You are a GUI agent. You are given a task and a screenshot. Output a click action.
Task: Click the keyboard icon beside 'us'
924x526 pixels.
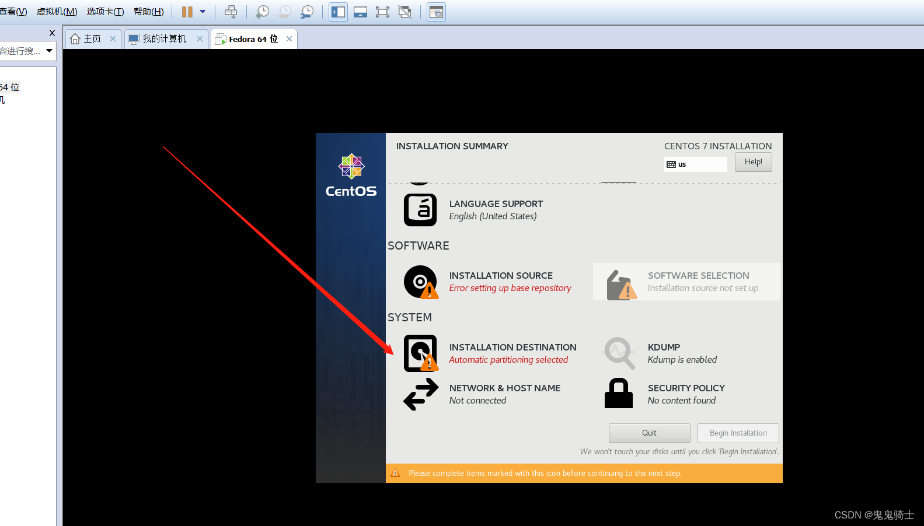tap(671, 164)
